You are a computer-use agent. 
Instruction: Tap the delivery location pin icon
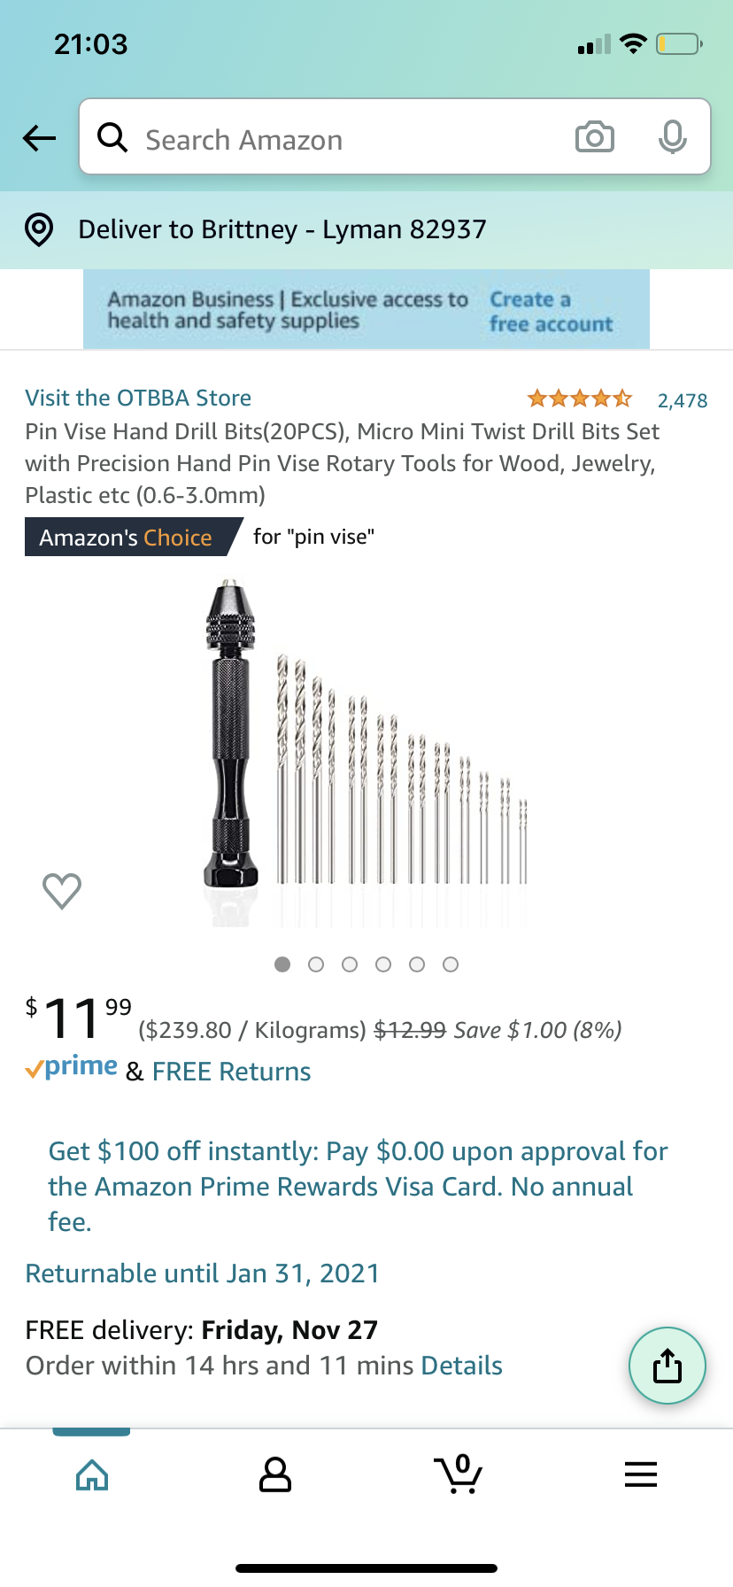[39, 229]
